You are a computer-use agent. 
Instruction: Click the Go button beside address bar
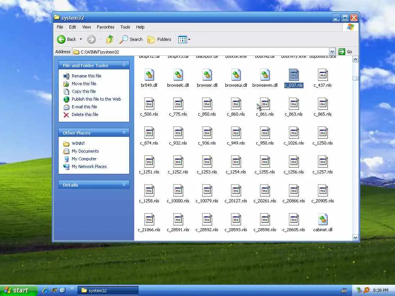click(x=345, y=52)
